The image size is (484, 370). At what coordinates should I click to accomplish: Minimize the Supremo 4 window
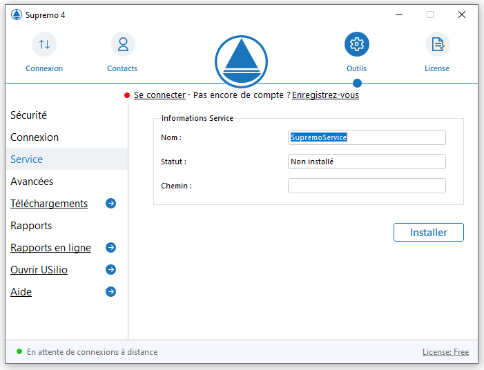[399, 14]
